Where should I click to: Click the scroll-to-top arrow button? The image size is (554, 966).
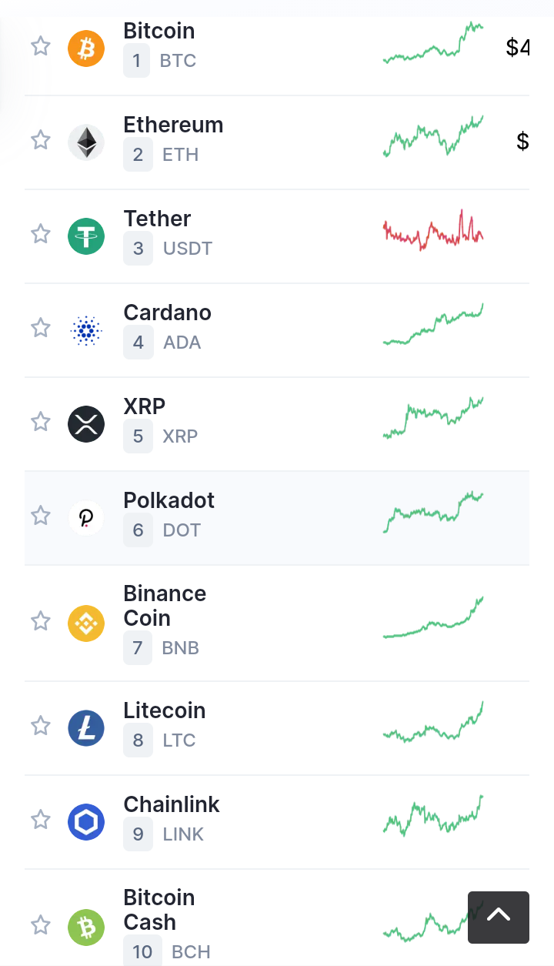click(499, 918)
